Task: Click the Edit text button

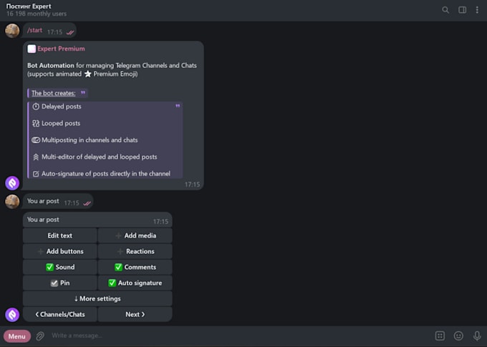Action: pos(60,235)
